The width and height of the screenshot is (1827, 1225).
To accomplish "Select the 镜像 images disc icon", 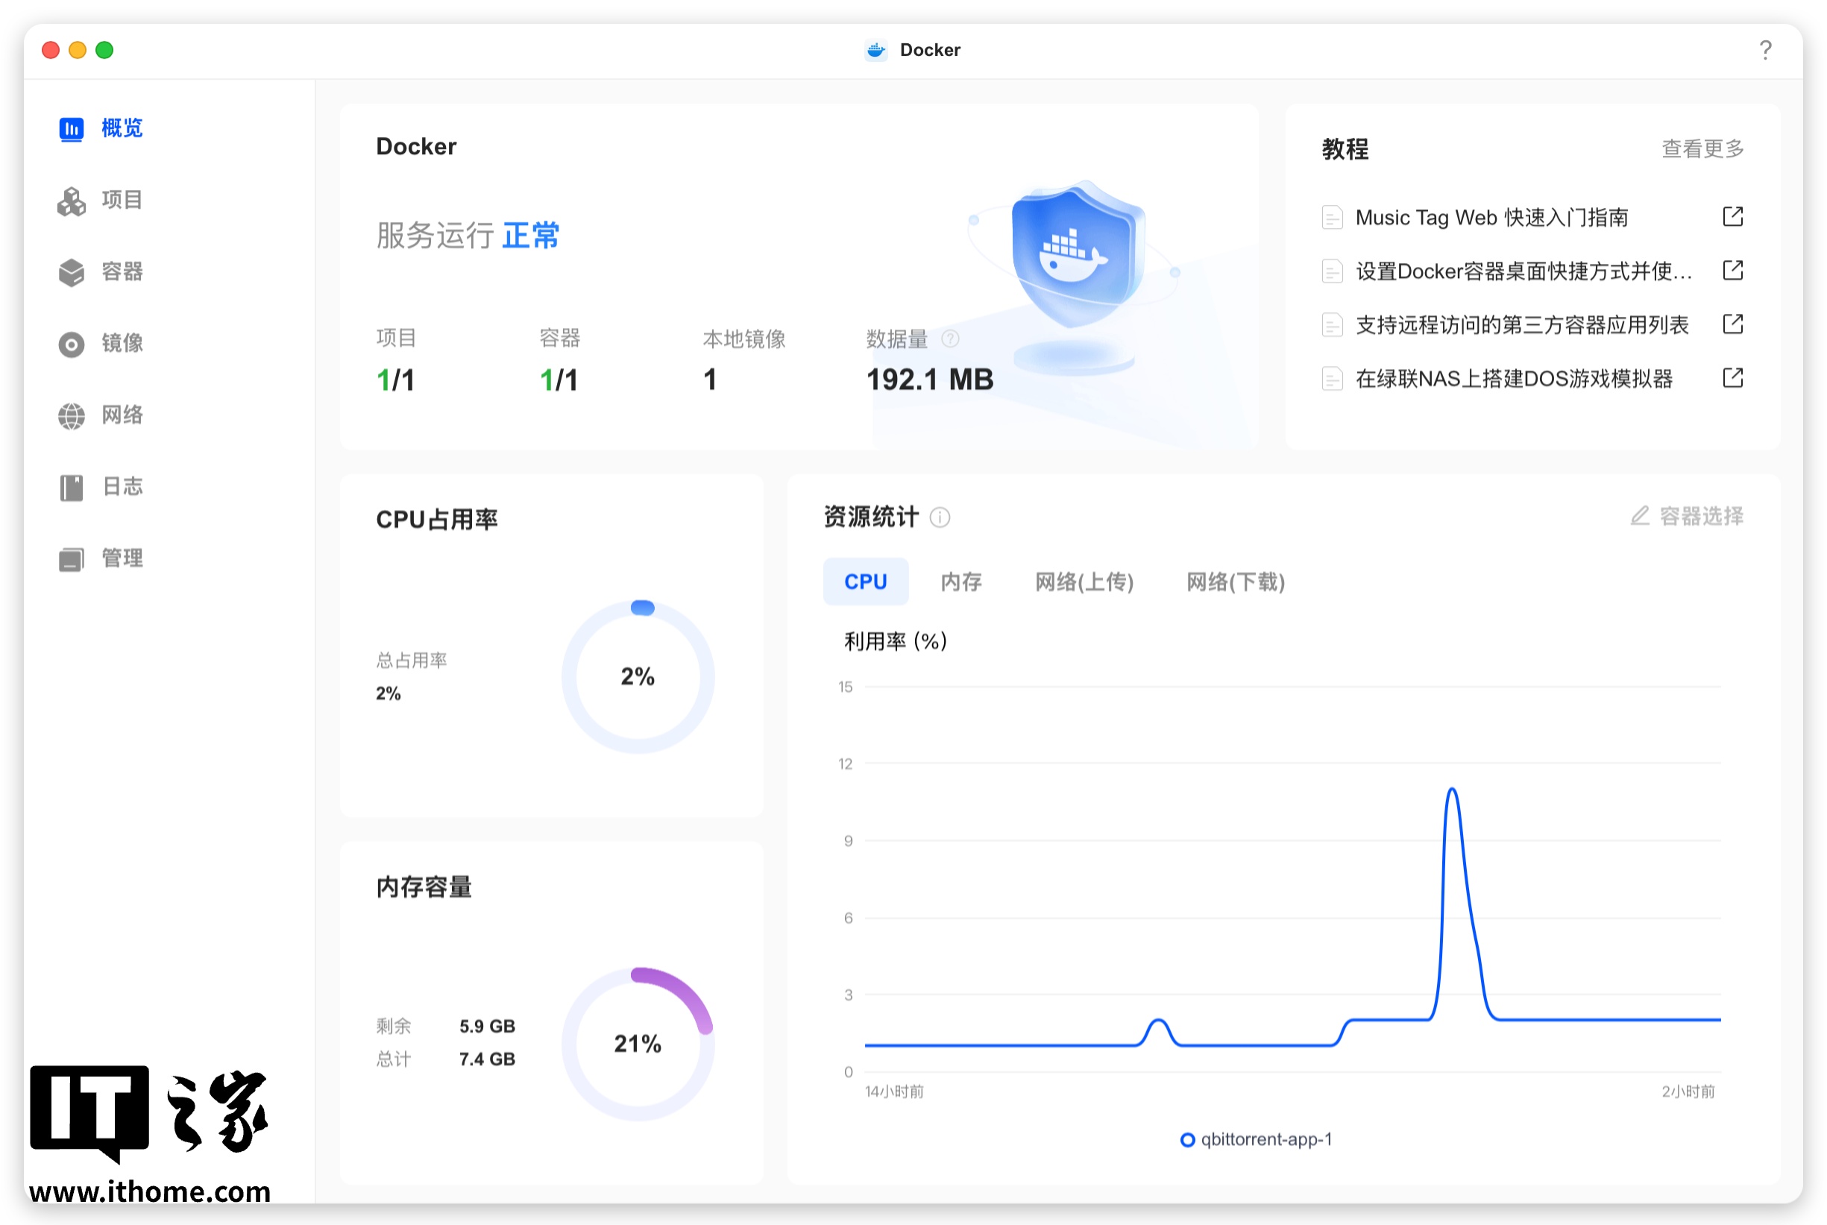I will (71, 344).
